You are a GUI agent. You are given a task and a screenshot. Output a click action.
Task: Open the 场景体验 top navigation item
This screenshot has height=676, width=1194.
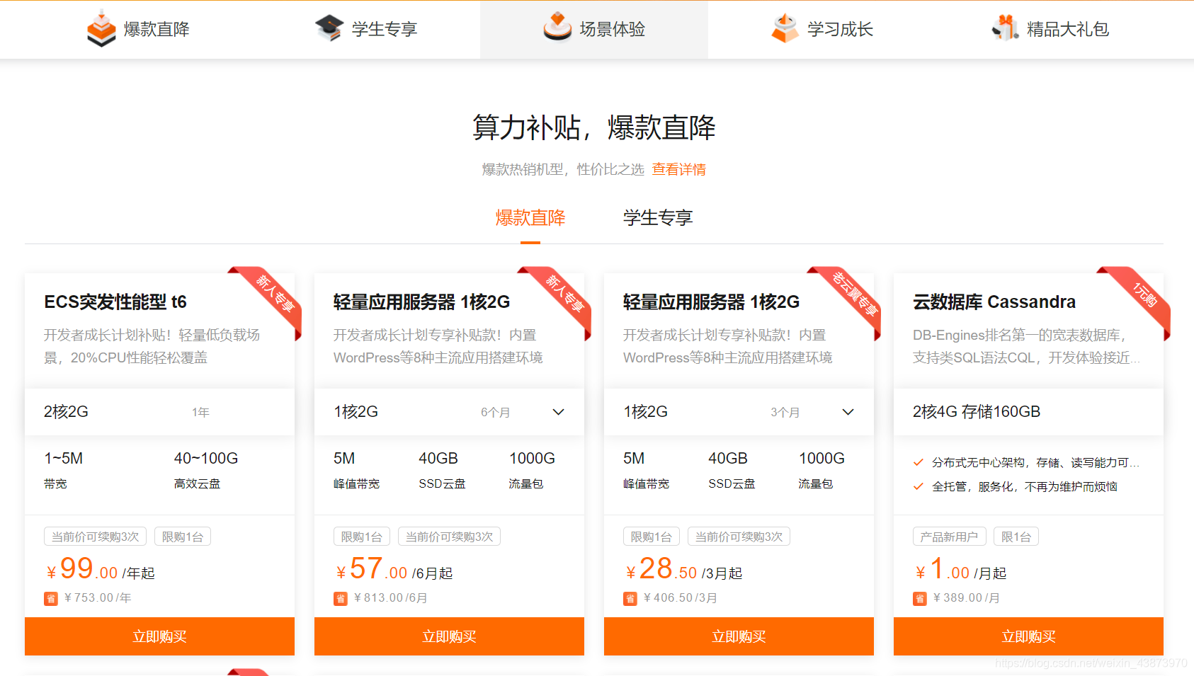[594, 29]
